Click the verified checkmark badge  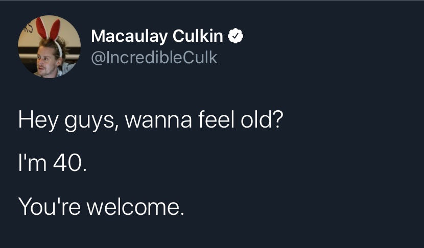click(x=234, y=36)
